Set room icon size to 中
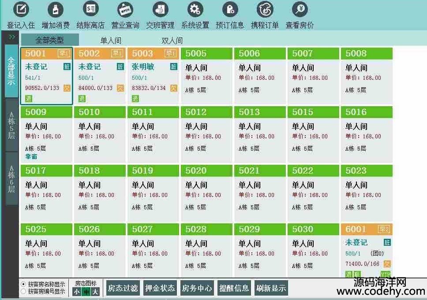This screenshot has width=427, height=300. click(86, 292)
